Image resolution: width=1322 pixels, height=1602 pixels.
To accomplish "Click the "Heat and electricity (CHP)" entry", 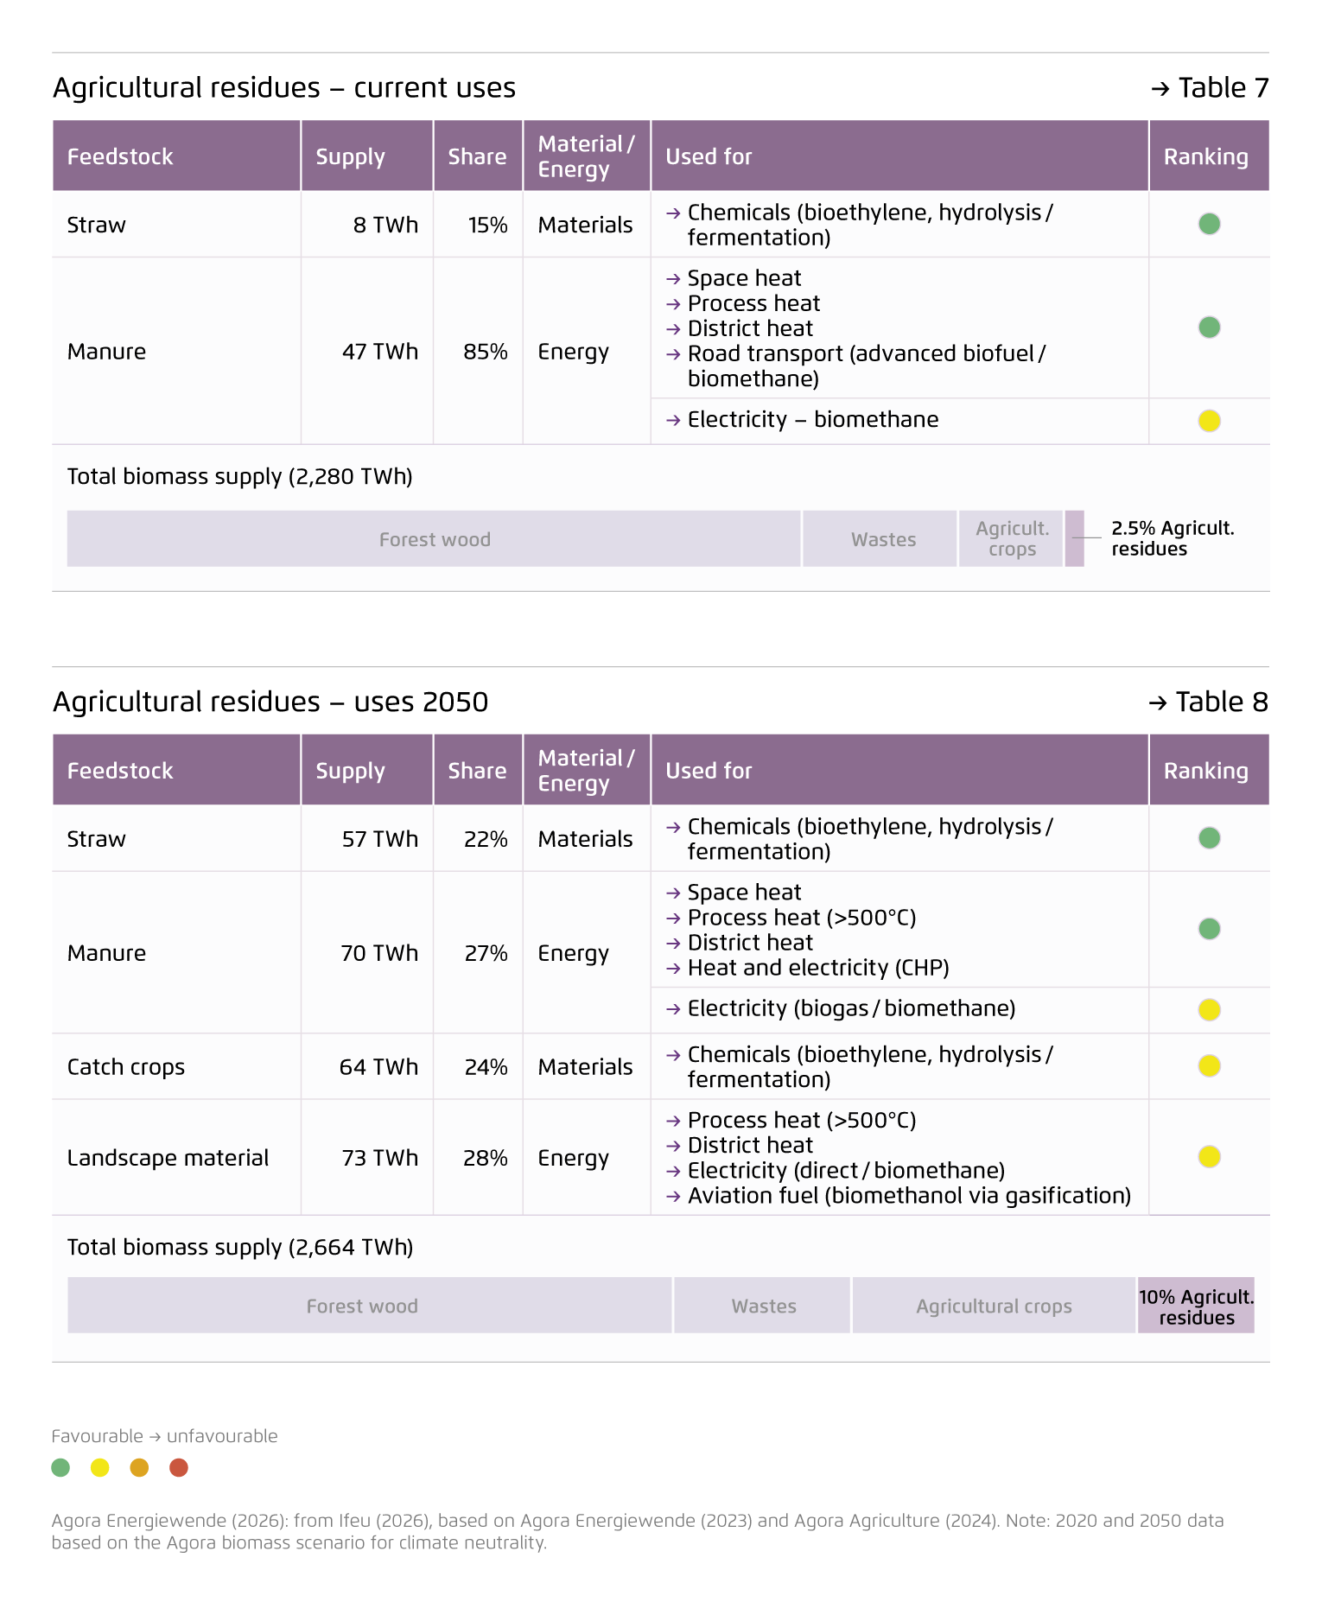I will pos(808,968).
